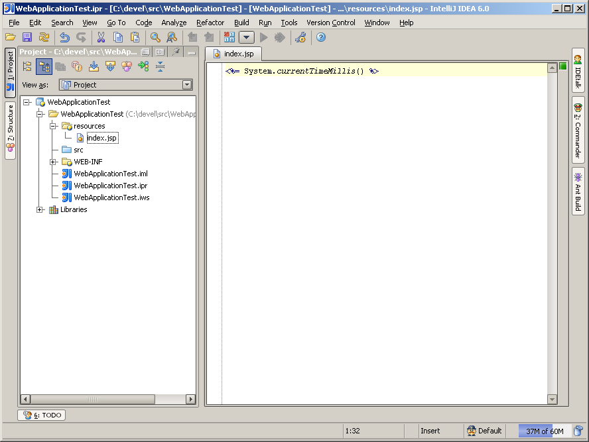This screenshot has width=589, height=442.
Task: Pin the Project tool window
Action: point(176,52)
